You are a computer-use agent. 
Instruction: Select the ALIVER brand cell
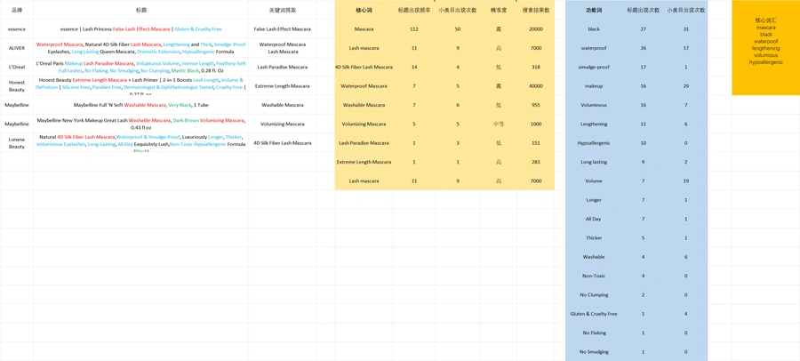17,48
